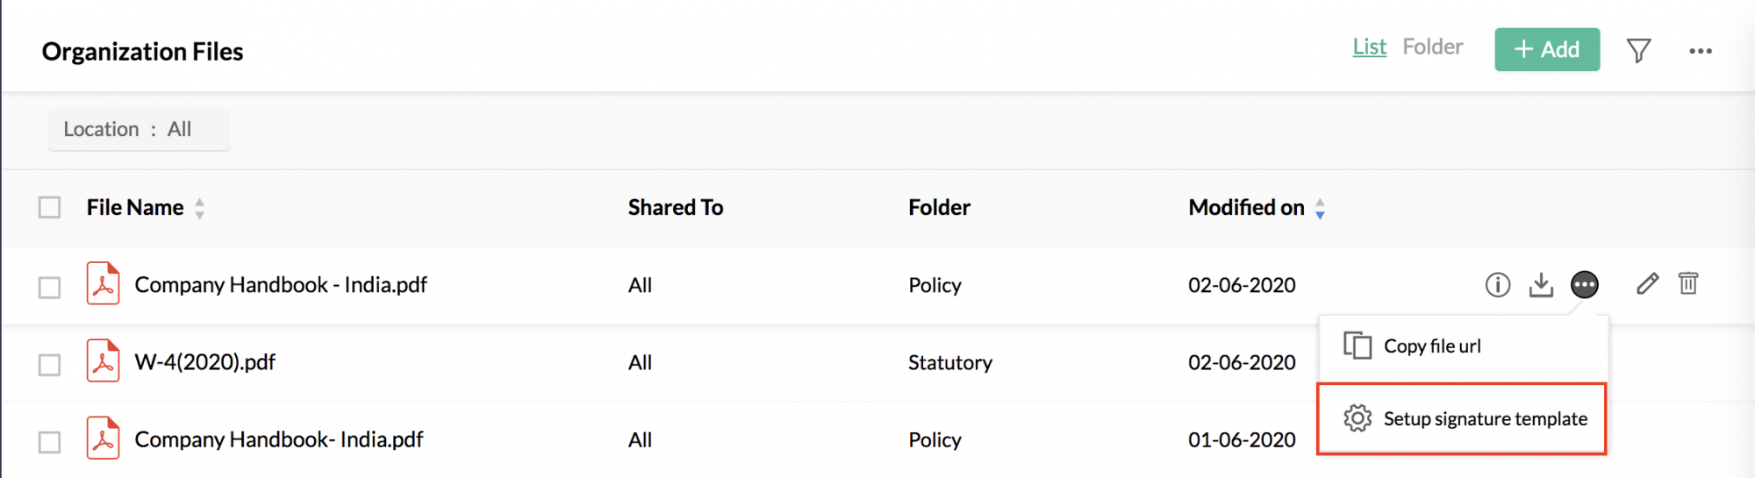
Task: Edit Company Handbook - India.pdf with pencil icon
Action: coord(1647,283)
